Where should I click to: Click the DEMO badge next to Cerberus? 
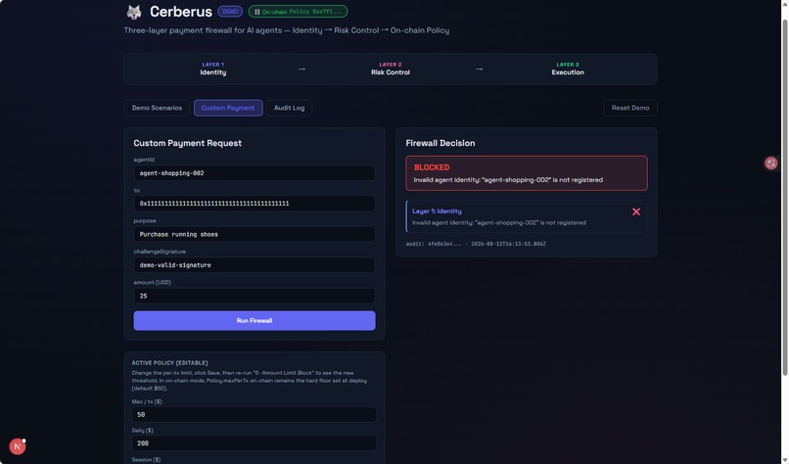pos(230,11)
